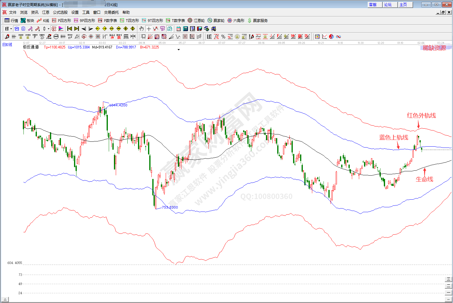Click the red floppy-disk save icon
Screen dimensions: 453x303
pyautogui.click(x=200, y=29)
